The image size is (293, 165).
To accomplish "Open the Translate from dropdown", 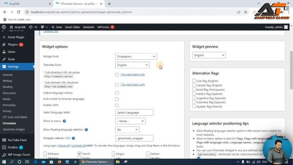I will [132, 65].
